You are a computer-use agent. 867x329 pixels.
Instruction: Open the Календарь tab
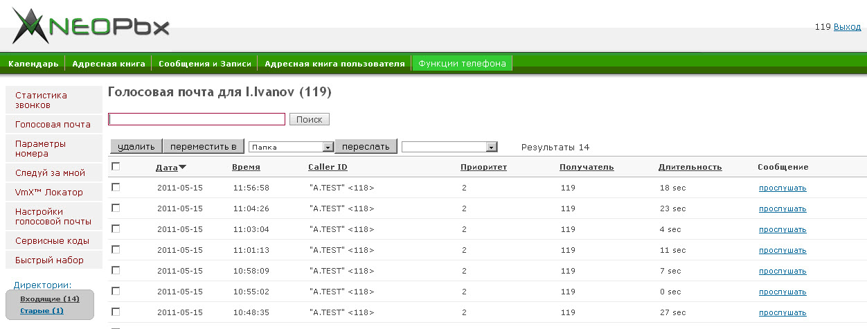click(x=33, y=64)
